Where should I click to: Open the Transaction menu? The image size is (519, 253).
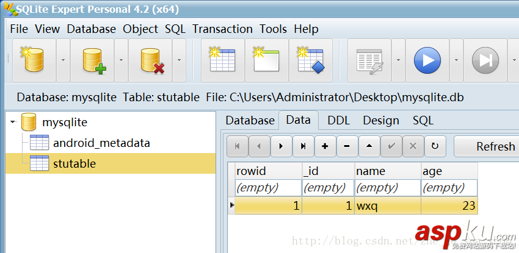222,29
